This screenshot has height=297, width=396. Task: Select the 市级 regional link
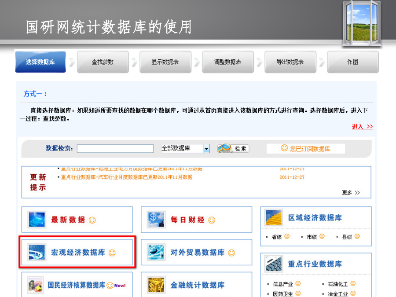pos(312,237)
